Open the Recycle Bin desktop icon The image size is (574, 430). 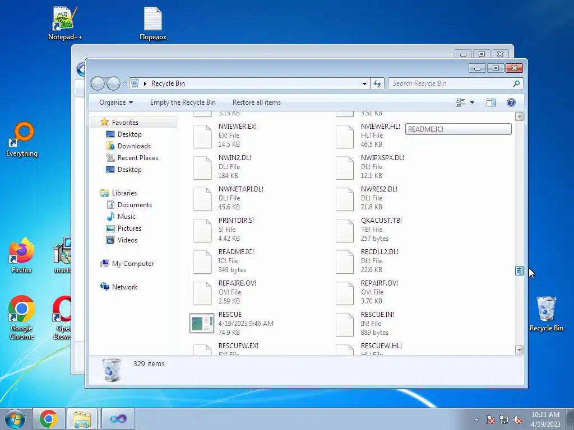tap(546, 314)
